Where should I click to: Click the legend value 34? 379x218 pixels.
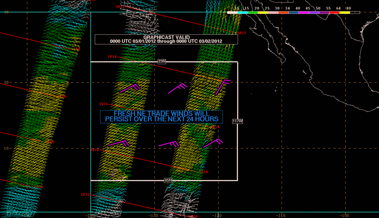(288, 8)
